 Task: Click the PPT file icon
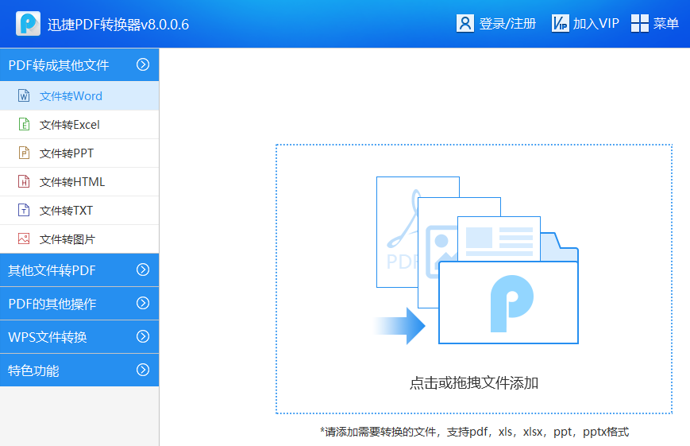(x=24, y=153)
